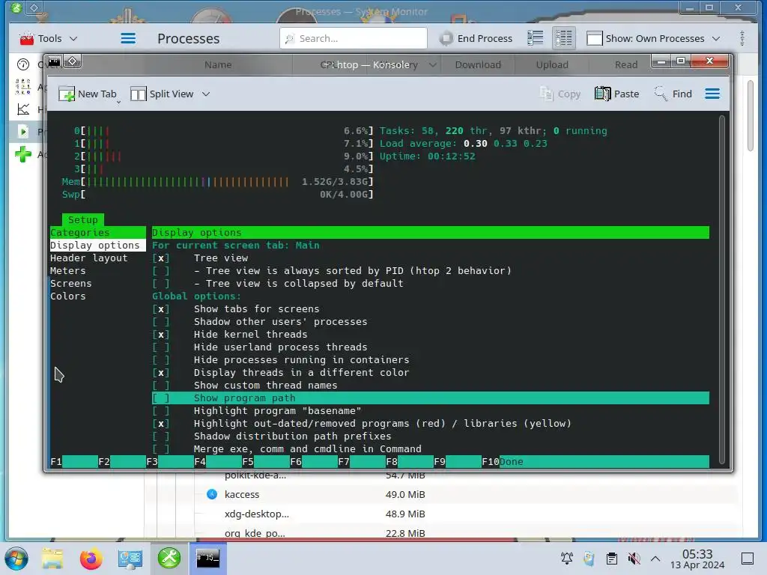This screenshot has width=767, height=575.
Task: Click the Search field in System Monitor
Action: [x=354, y=38]
